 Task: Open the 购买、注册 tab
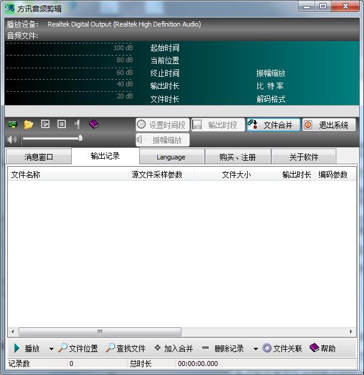tap(237, 157)
